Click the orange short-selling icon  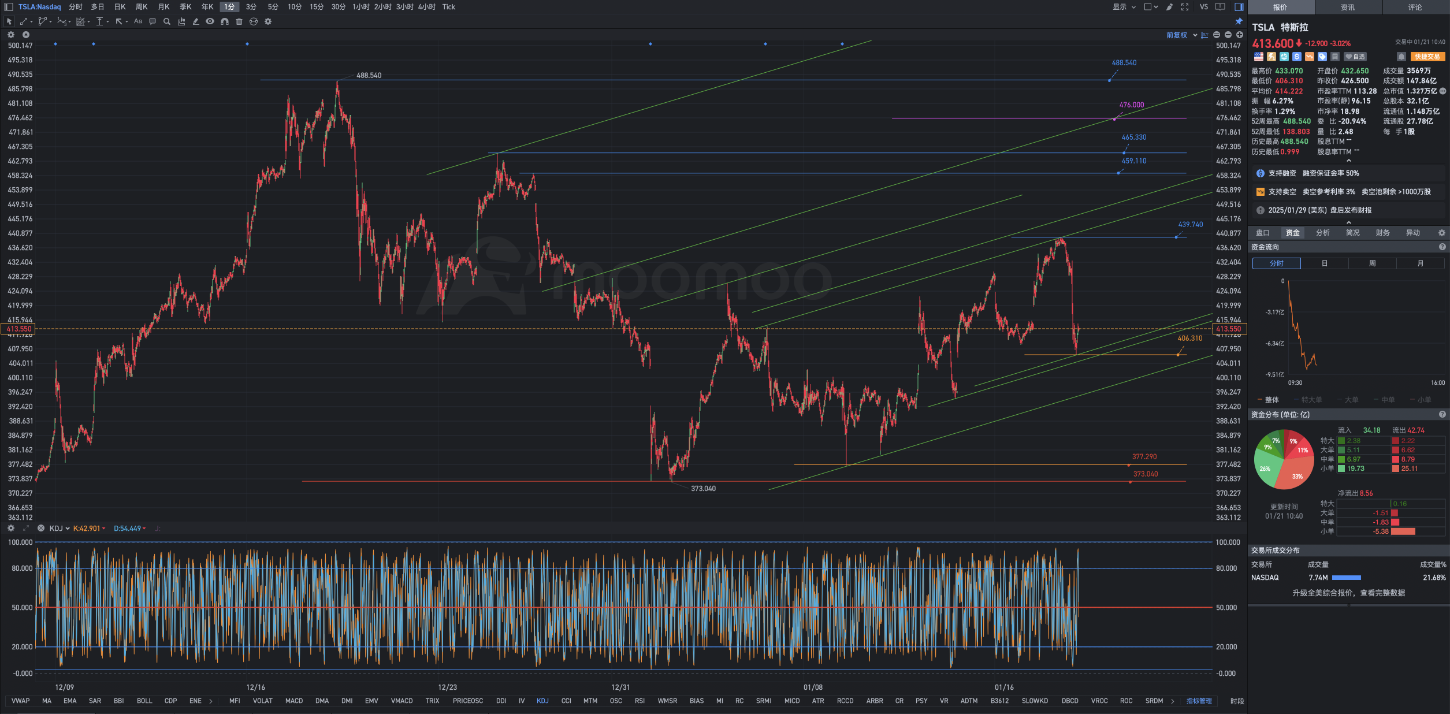pos(1310,57)
